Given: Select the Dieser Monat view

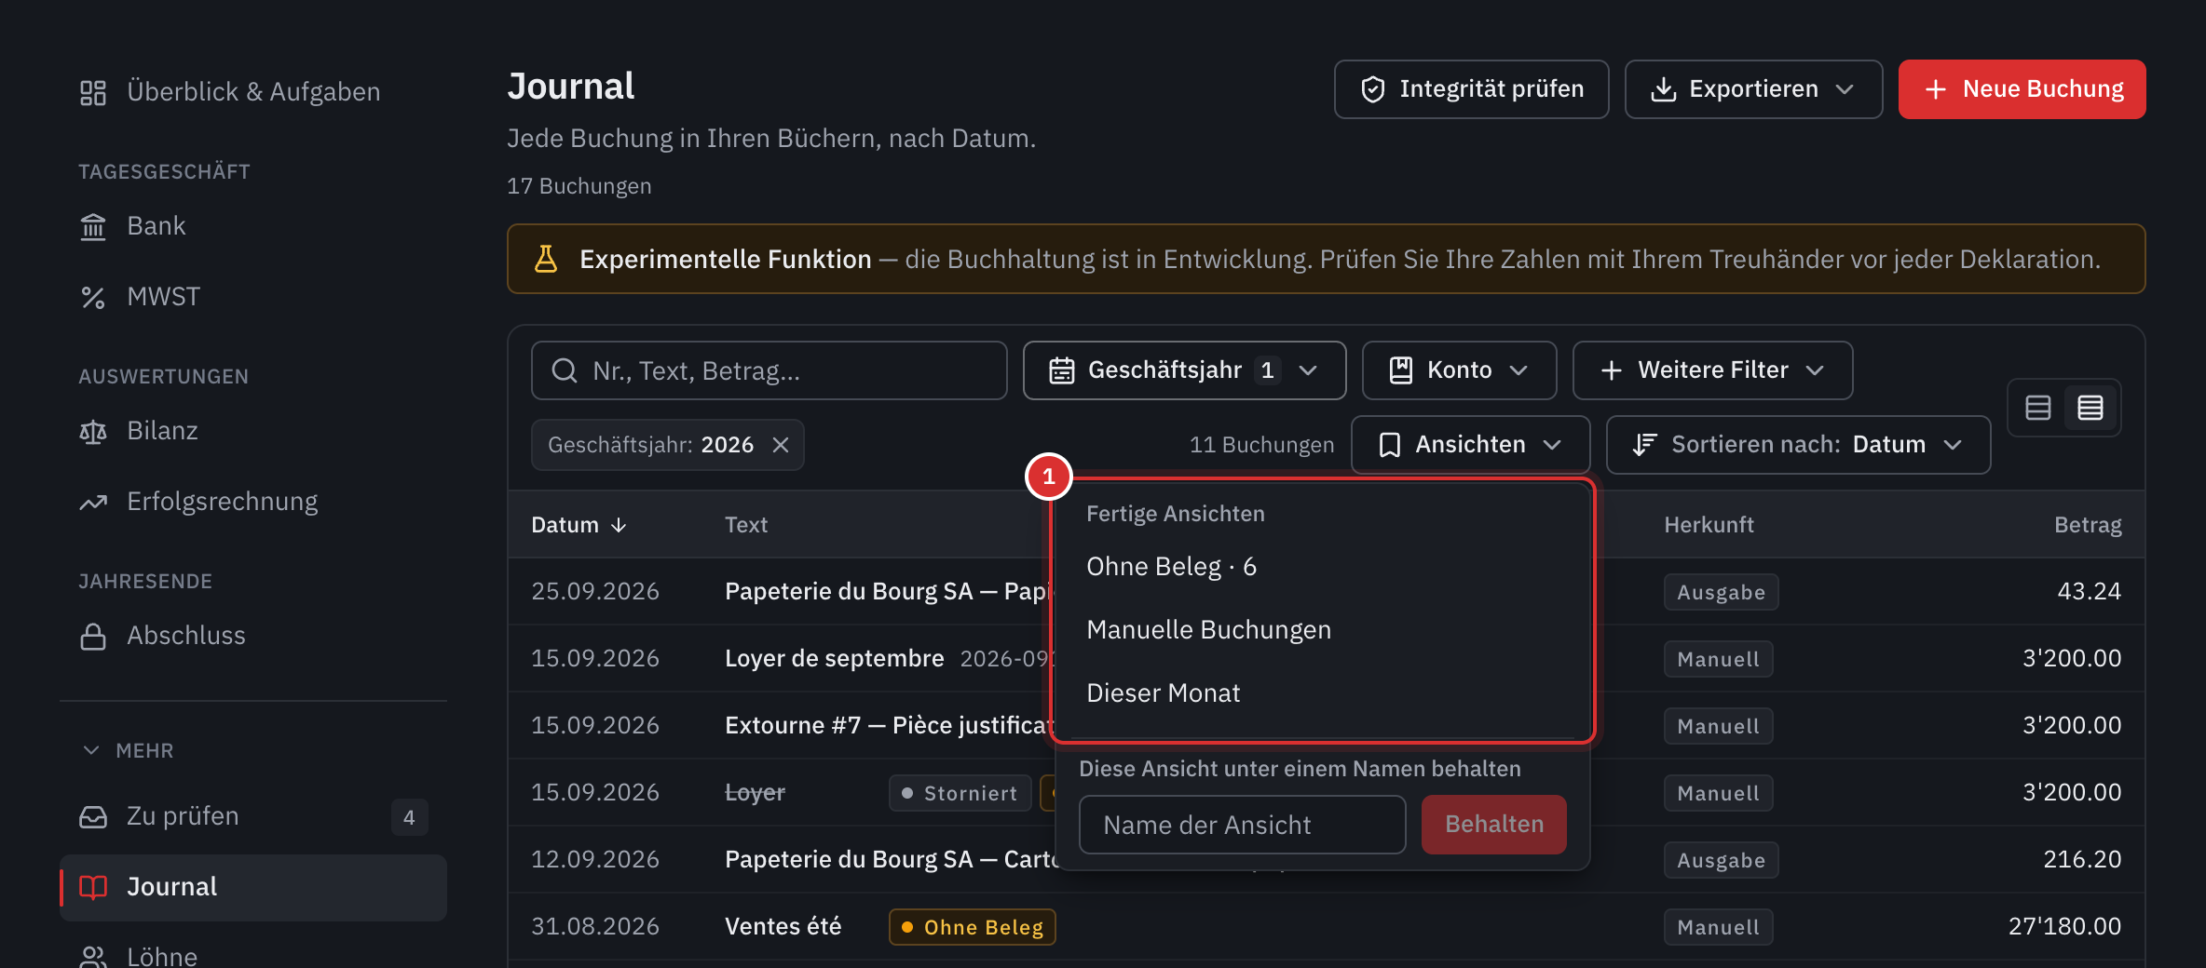Looking at the screenshot, I should [1323, 693].
